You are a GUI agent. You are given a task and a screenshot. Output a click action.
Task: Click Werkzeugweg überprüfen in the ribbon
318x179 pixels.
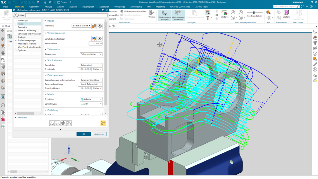click(133, 11)
